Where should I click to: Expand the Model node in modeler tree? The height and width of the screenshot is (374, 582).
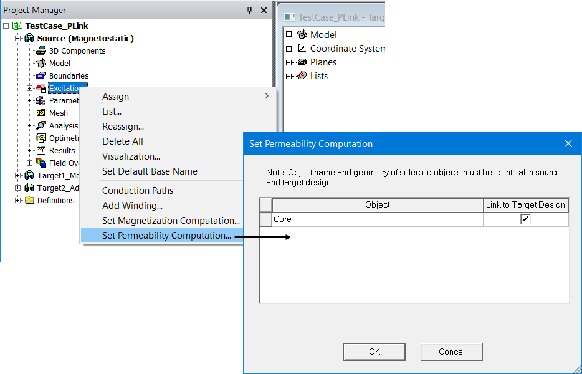coord(289,34)
